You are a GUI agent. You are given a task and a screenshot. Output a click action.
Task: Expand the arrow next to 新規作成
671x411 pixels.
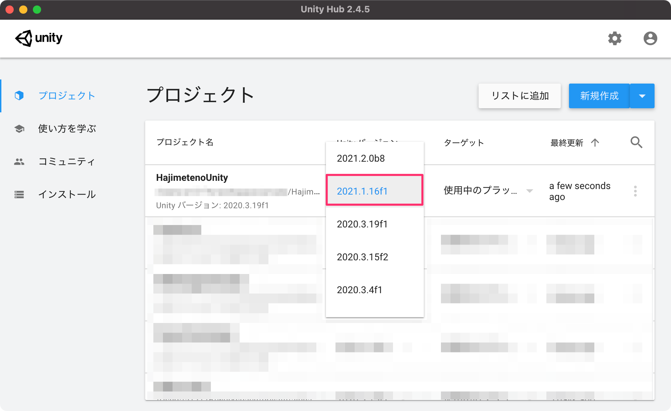[642, 96]
